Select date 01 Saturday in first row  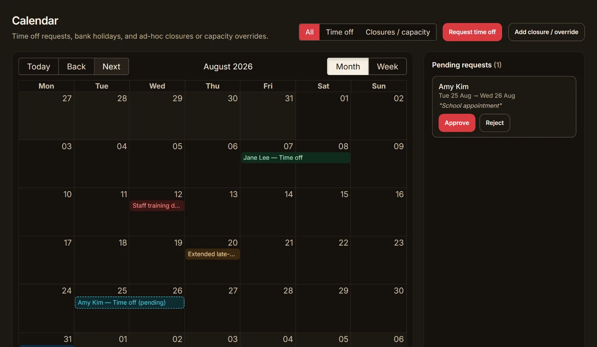(344, 98)
